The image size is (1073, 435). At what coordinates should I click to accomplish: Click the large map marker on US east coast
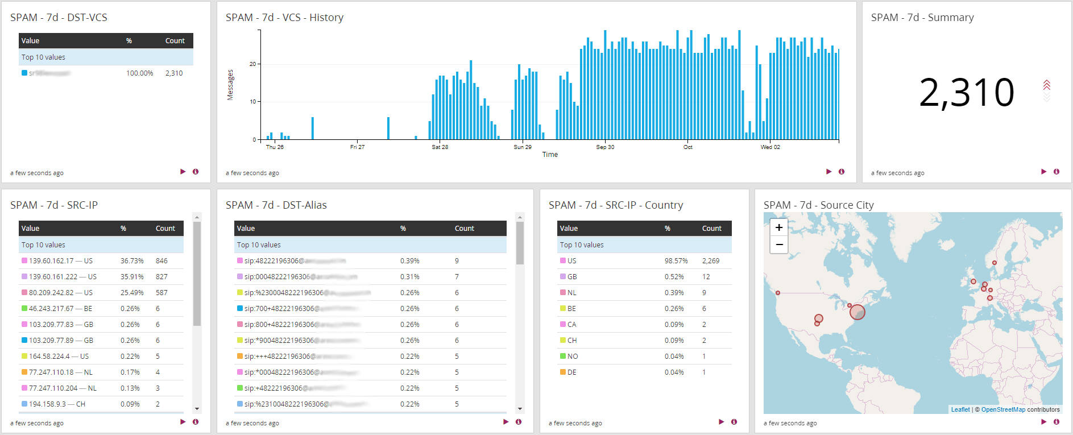tap(857, 312)
